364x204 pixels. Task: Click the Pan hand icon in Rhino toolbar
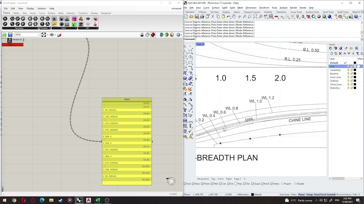pyautogui.click(x=234, y=17)
